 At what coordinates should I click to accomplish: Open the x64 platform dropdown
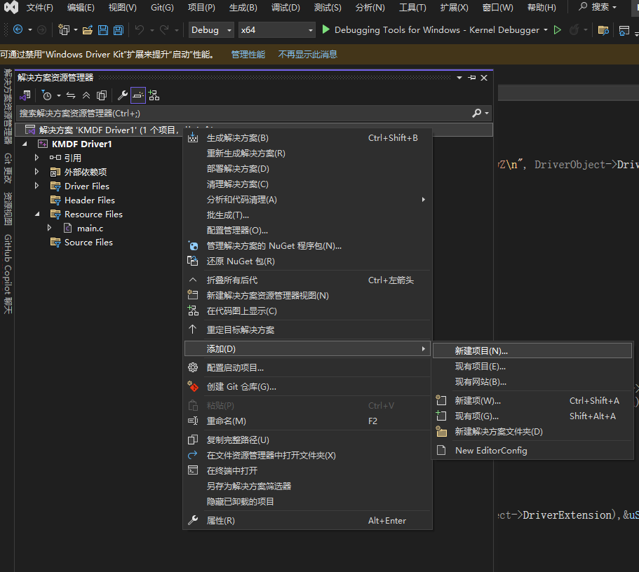pos(276,29)
